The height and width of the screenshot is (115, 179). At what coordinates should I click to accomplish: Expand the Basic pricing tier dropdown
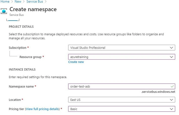122,109
